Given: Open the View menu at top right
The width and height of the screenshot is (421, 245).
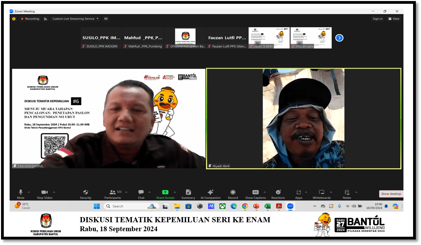Looking at the screenshot, I should click(394, 19).
